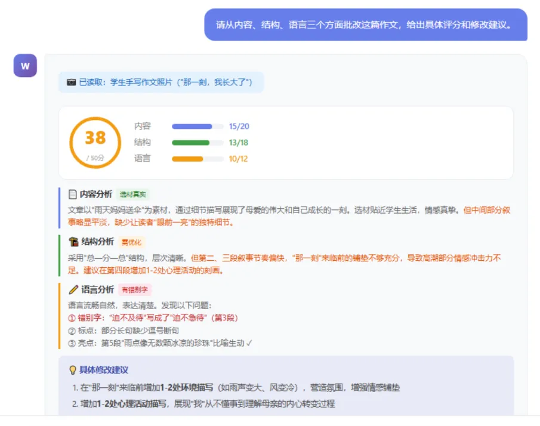Click the 有错别字 red tag
Image resolution: width=540 pixels, height=426 pixels.
[x=135, y=290]
